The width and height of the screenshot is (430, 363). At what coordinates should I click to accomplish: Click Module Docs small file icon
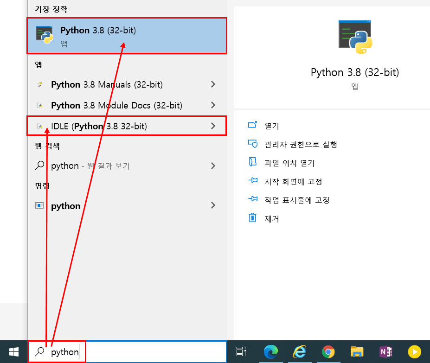tap(39, 105)
